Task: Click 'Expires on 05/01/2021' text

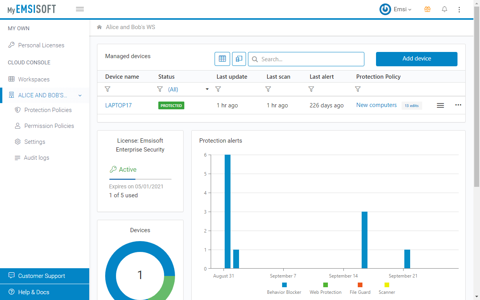Action: pyautogui.click(x=136, y=186)
